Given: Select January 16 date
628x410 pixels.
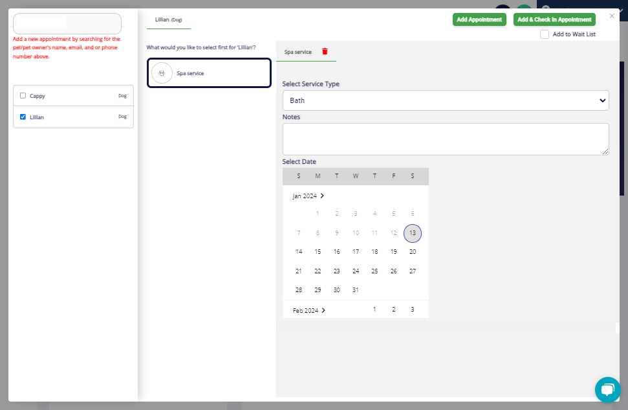Looking at the screenshot, I should [x=337, y=252].
